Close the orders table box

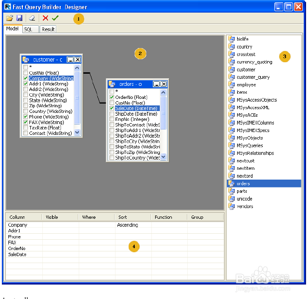[x=164, y=84]
